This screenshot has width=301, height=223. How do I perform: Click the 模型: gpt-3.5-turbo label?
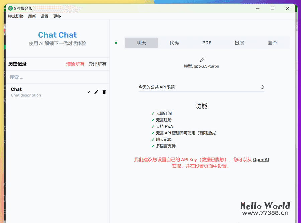coord(201,66)
